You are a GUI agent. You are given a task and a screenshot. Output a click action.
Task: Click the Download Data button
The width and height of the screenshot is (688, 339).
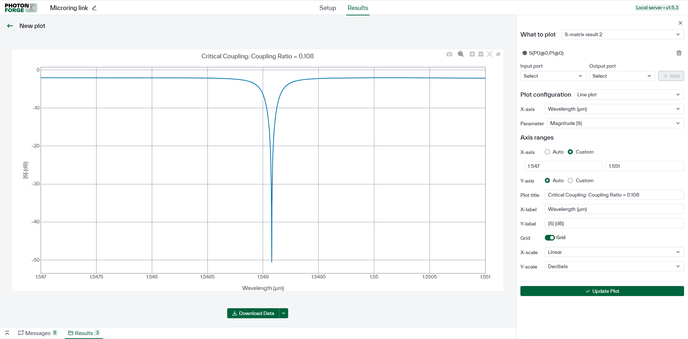point(253,313)
